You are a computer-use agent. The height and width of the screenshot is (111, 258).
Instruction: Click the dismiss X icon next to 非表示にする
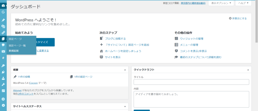(x=230, y=18)
